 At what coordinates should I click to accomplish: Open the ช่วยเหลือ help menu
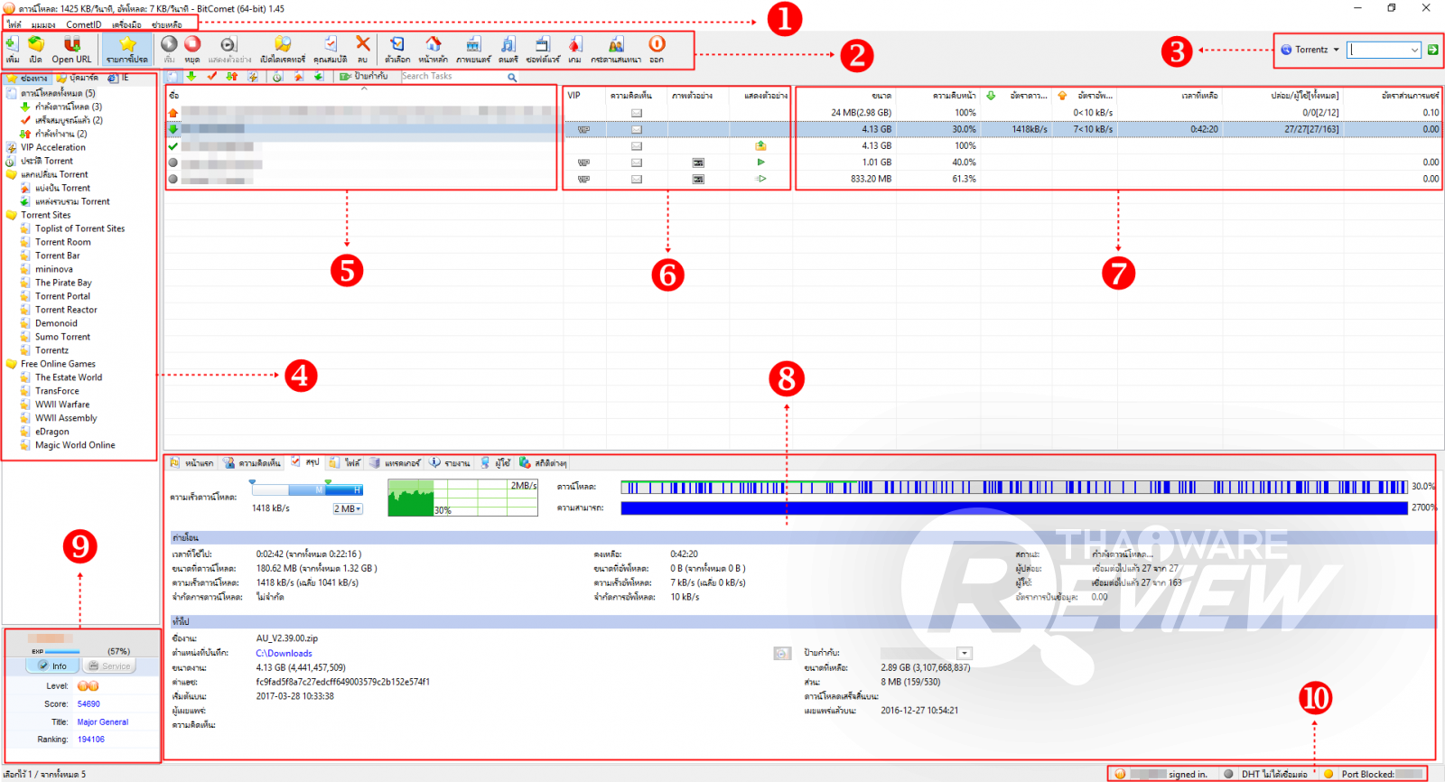coord(167,24)
